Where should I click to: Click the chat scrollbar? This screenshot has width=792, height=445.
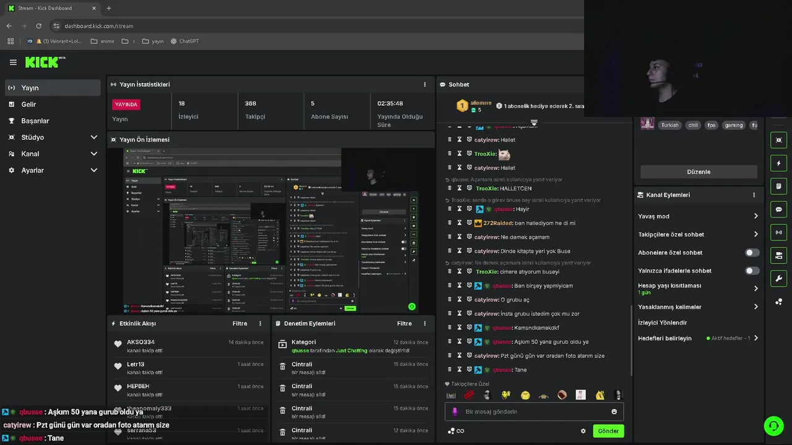[x=631, y=340]
